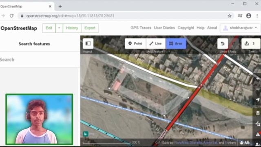
Task: Open the About page
Action: pos(212,28)
